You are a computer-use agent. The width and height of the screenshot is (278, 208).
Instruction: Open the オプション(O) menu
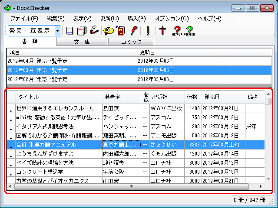[172, 19]
